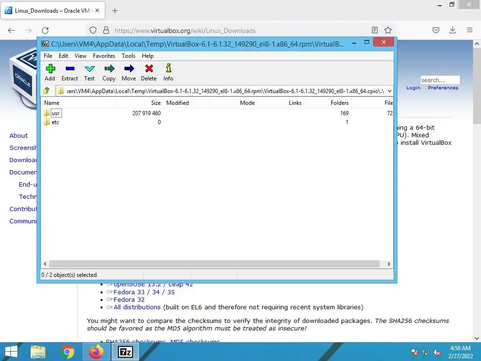Open the Edit menu in 7-Zip
The width and height of the screenshot is (481, 361).
[63, 56]
